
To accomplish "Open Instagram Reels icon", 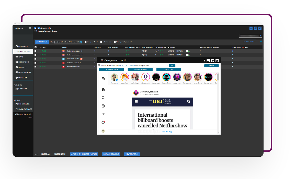I will [x=103, y=106].
